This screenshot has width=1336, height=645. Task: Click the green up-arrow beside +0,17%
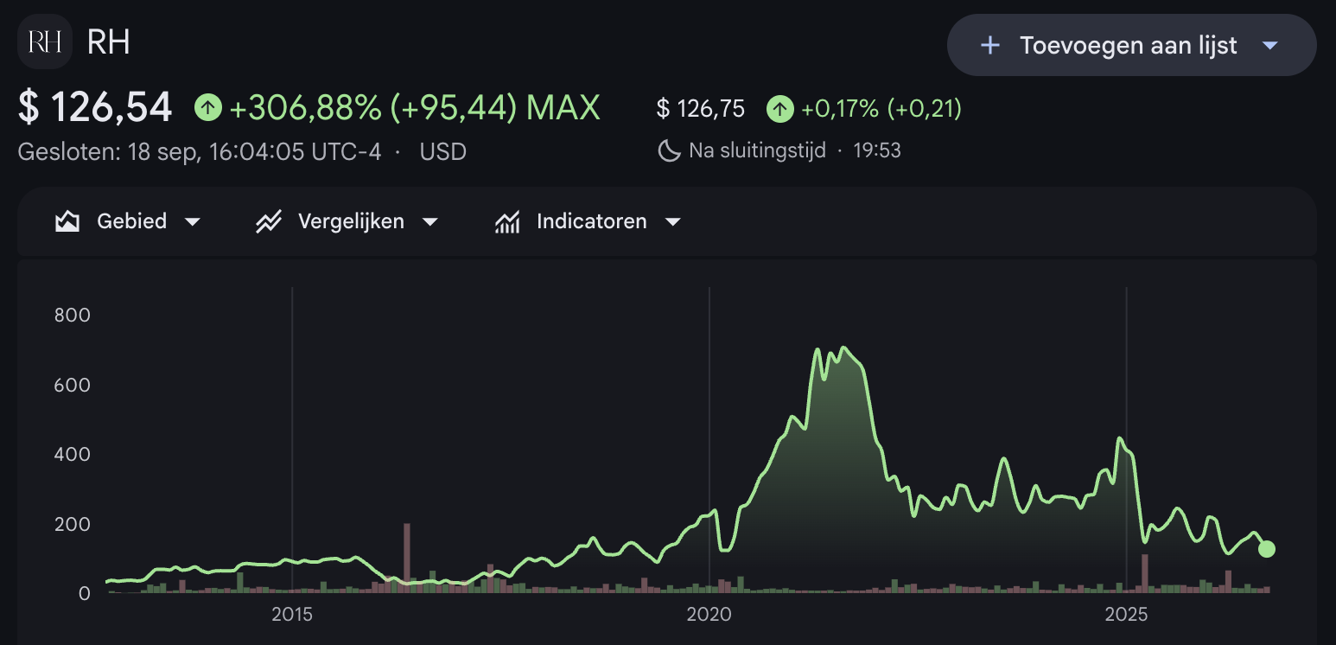click(780, 109)
